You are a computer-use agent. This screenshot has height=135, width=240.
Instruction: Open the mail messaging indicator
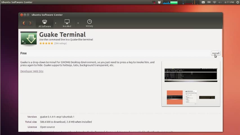(203, 2)
